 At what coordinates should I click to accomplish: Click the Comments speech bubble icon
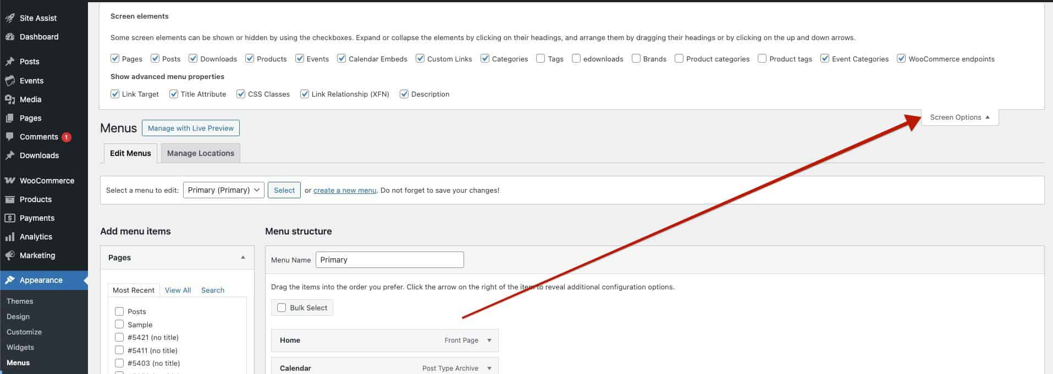pyautogui.click(x=10, y=137)
